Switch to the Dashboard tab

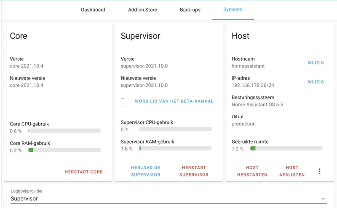click(x=93, y=10)
